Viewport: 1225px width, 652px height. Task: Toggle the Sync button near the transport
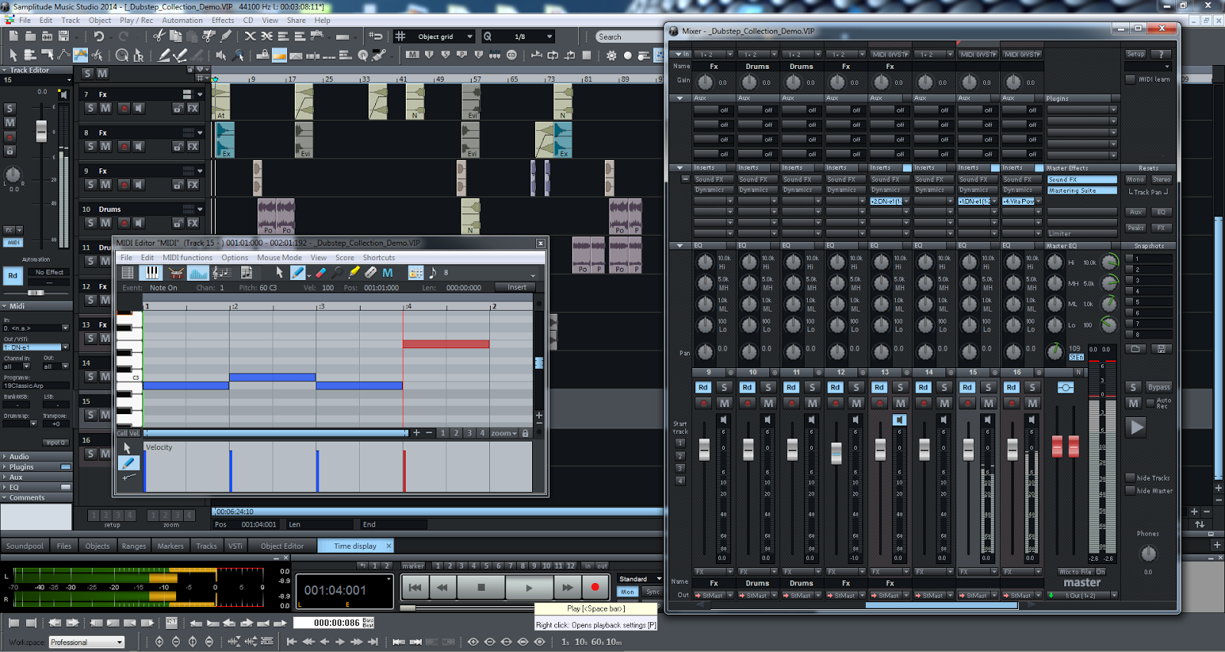pyautogui.click(x=652, y=592)
